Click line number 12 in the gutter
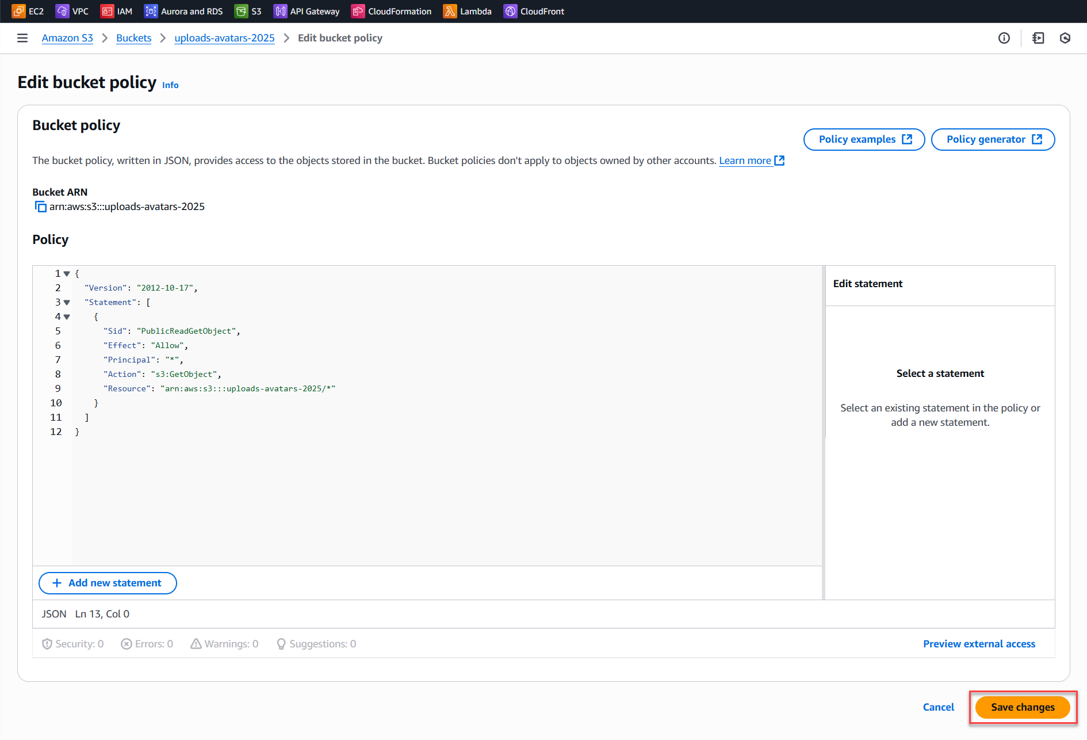 56,432
